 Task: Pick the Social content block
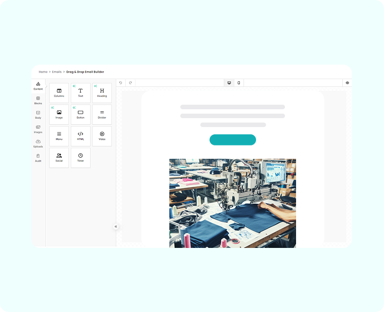click(x=59, y=158)
